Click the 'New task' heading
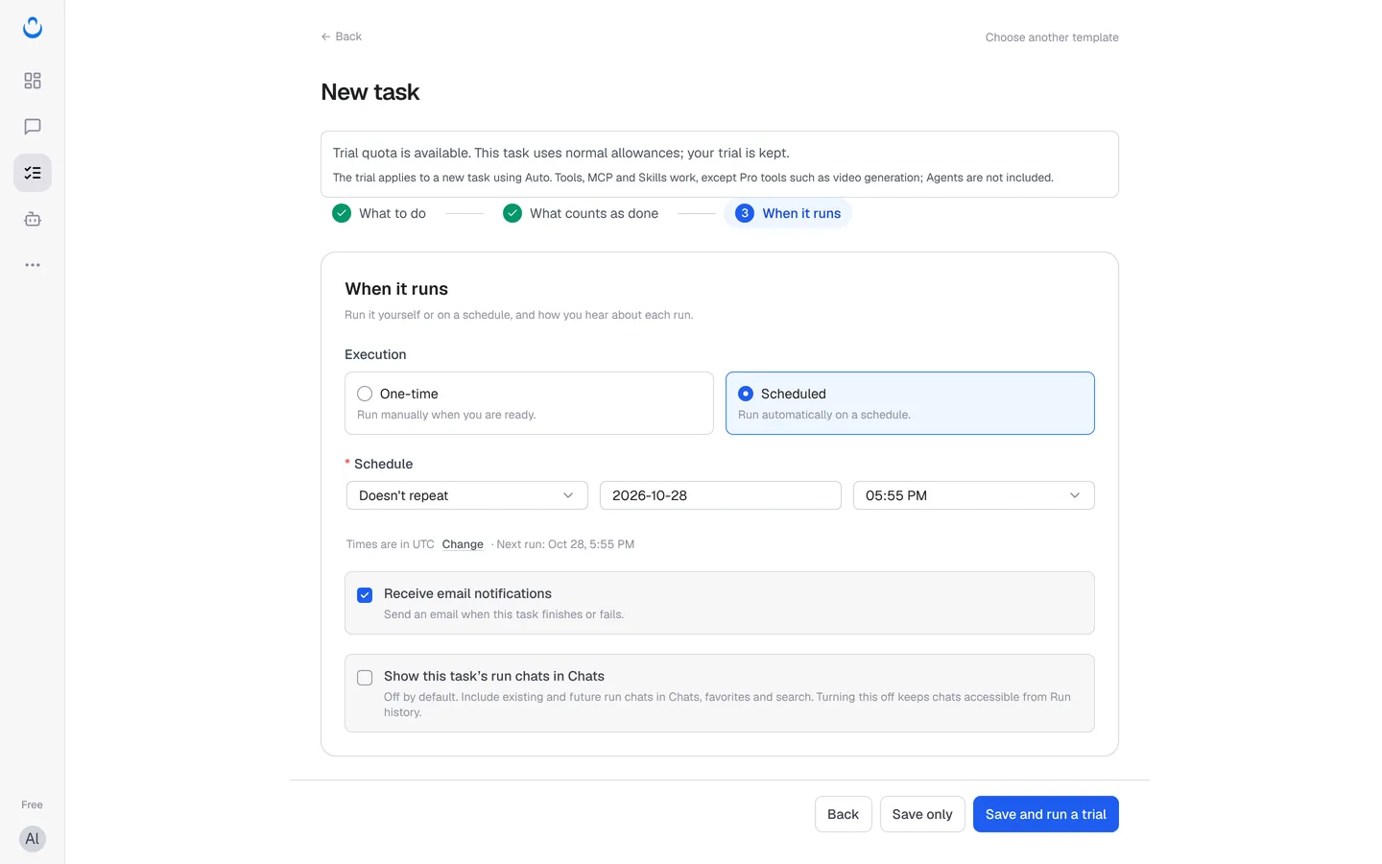Image resolution: width=1382 pixels, height=864 pixels. 370,92
